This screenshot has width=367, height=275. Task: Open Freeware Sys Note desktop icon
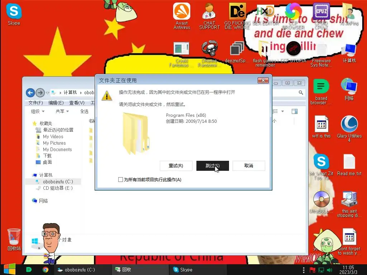(321, 54)
